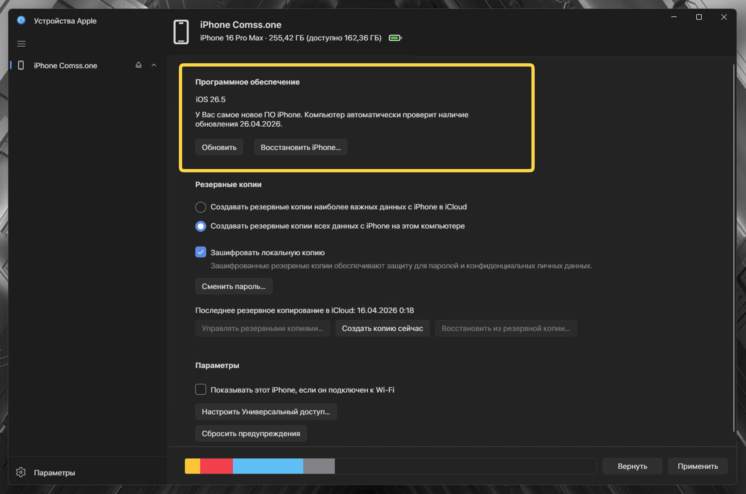Click the battery status indicator
Screen dimensions: 746x494
click(x=395, y=38)
